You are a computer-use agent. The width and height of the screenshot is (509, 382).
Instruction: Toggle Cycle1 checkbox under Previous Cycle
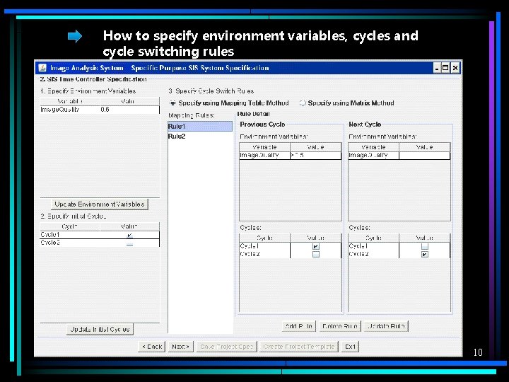pos(316,246)
